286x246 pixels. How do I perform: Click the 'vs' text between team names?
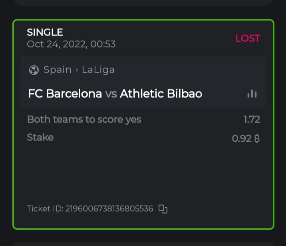111,94
